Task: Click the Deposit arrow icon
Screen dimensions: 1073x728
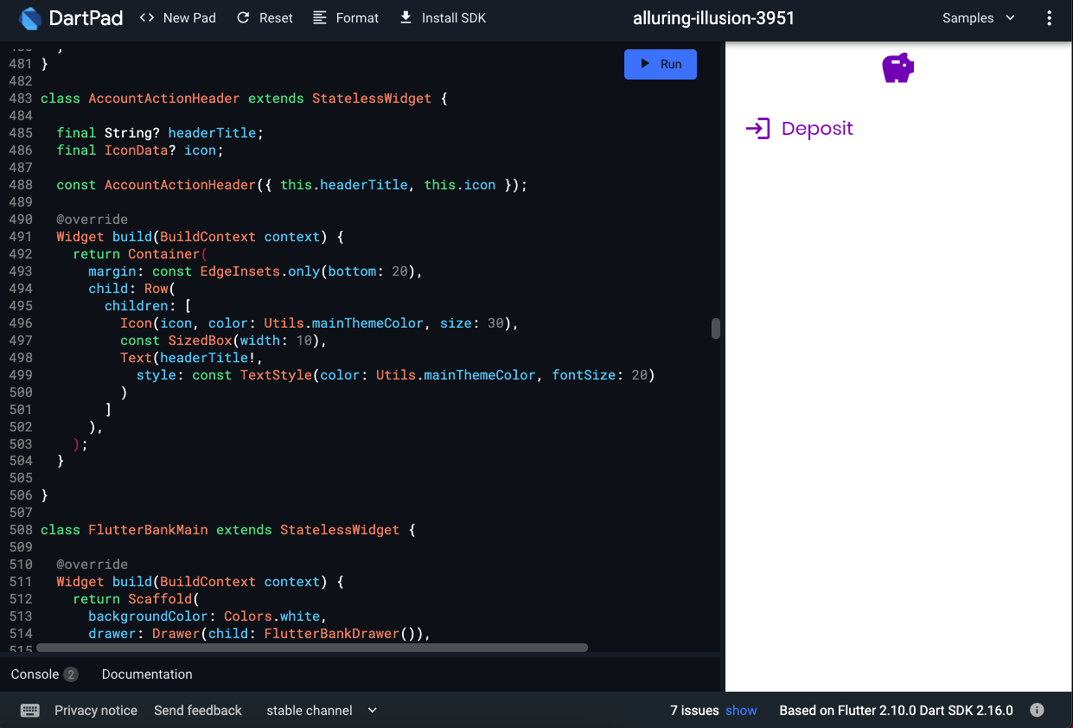Action: 757,129
